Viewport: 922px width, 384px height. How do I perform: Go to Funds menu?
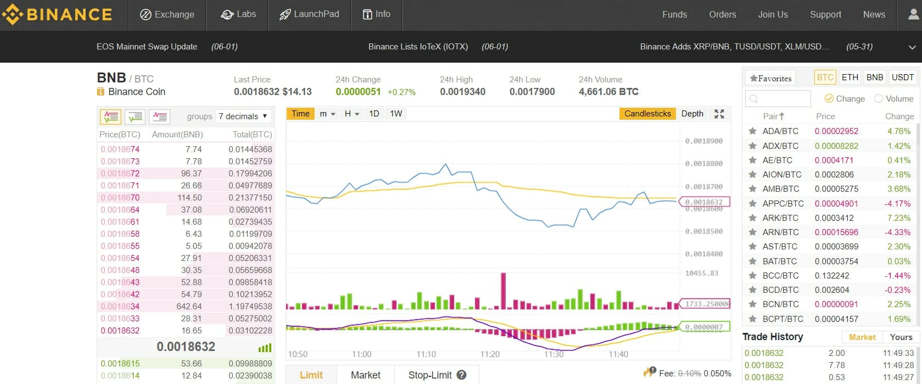pyautogui.click(x=674, y=14)
